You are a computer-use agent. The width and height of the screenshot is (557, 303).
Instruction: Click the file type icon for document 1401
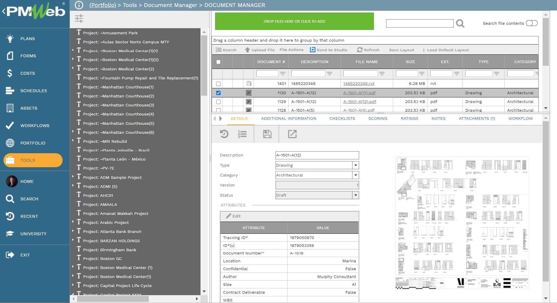[x=249, y=84]
